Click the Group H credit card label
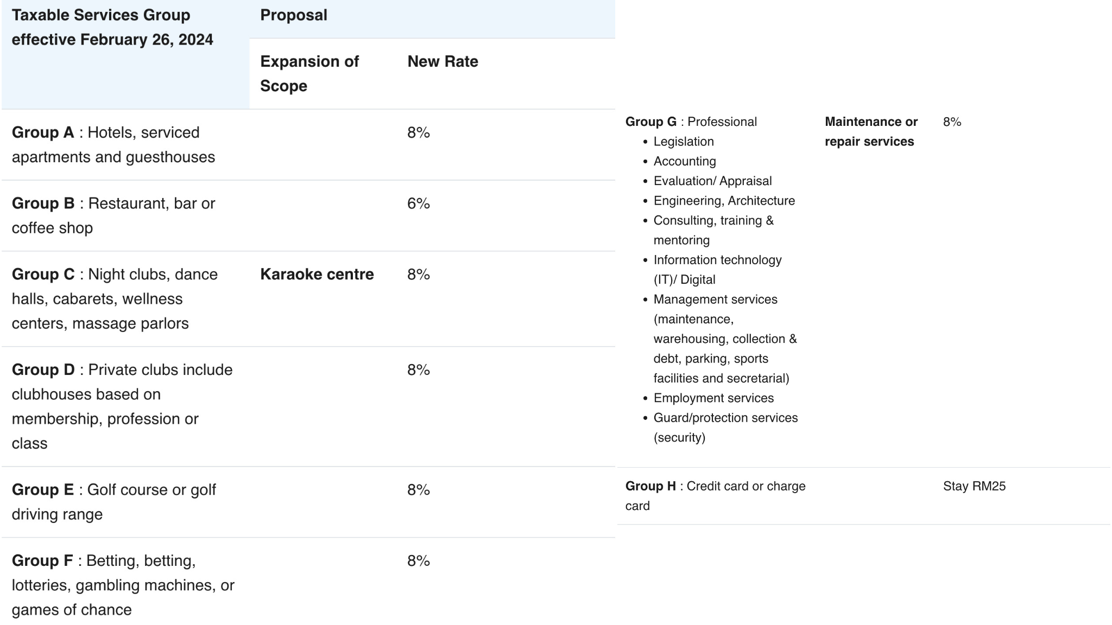The width and height of the screenshot is (1112, 625). pos(715,495)
